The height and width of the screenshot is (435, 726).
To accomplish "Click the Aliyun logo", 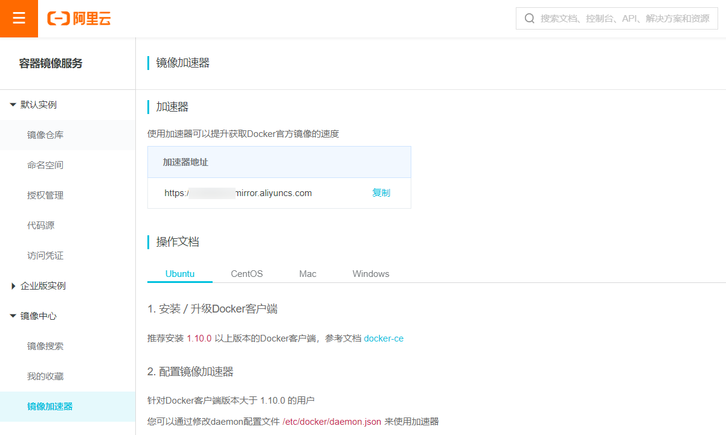I will click(x=79, y=19).
